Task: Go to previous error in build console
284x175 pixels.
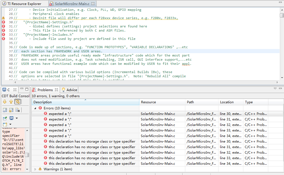Action: click(11, 102)
